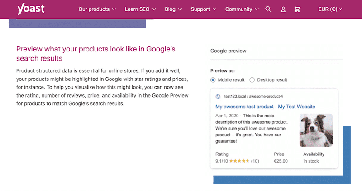Click the My awesome test product title link
This screenshot has height=191, width=362.
tap(265, 107)
